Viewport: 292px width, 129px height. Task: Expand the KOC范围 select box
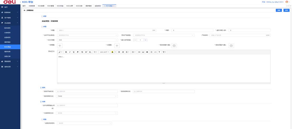pos(87,40)
